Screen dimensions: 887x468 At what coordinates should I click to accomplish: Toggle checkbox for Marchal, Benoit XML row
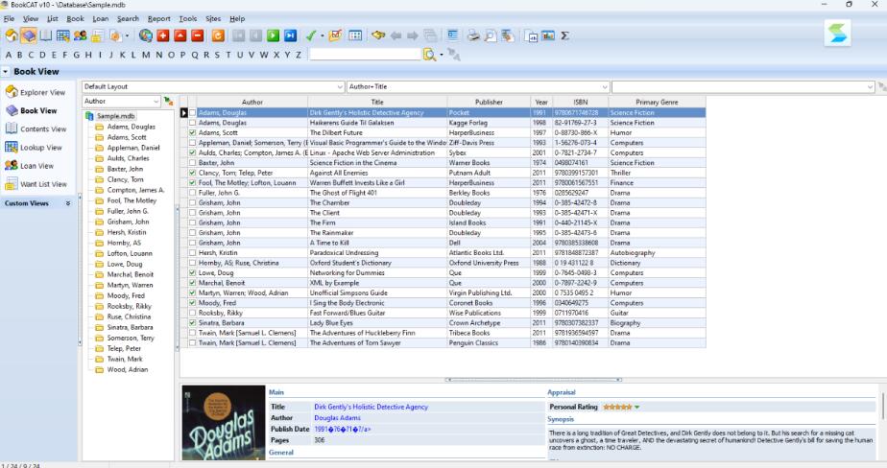pos(192,283)
